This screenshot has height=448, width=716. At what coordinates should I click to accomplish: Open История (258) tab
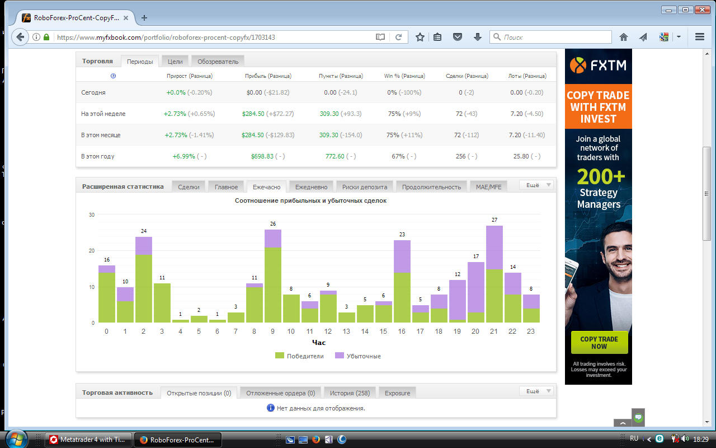pyautogui.click(x=350, y=393)
